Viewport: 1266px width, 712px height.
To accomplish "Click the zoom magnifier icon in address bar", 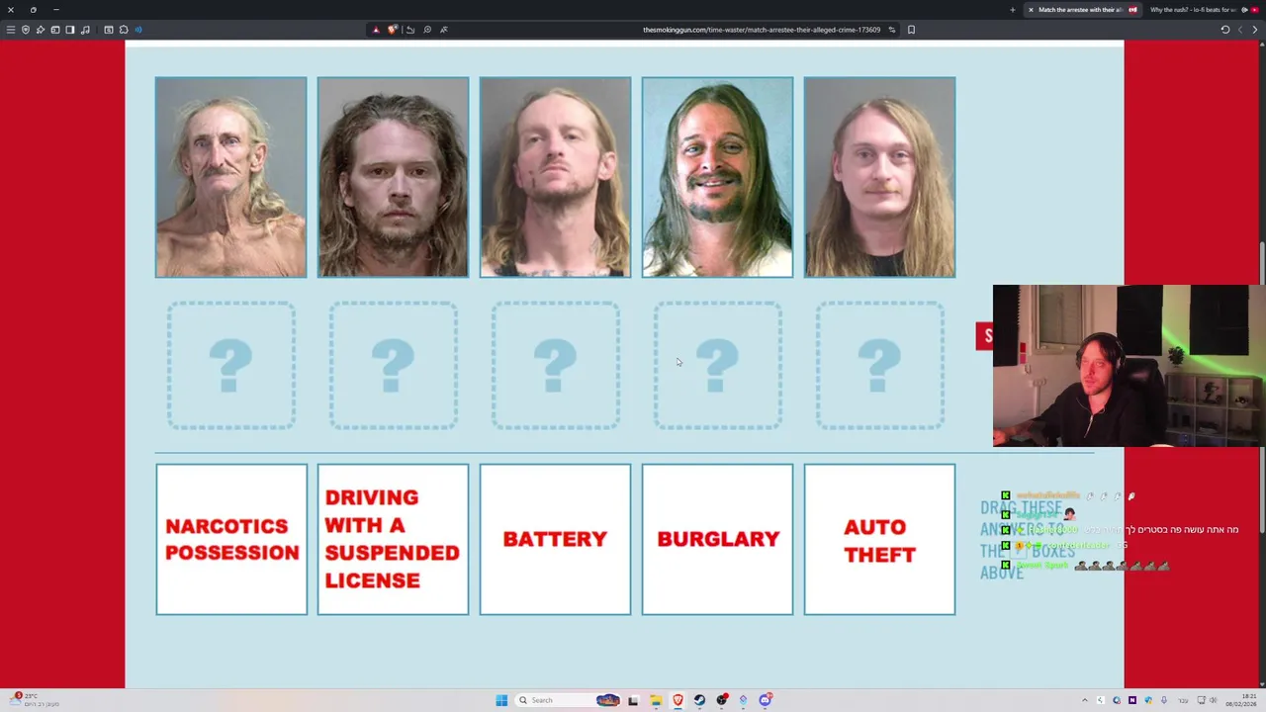I will pyautogui.click(x=427, y=30).
